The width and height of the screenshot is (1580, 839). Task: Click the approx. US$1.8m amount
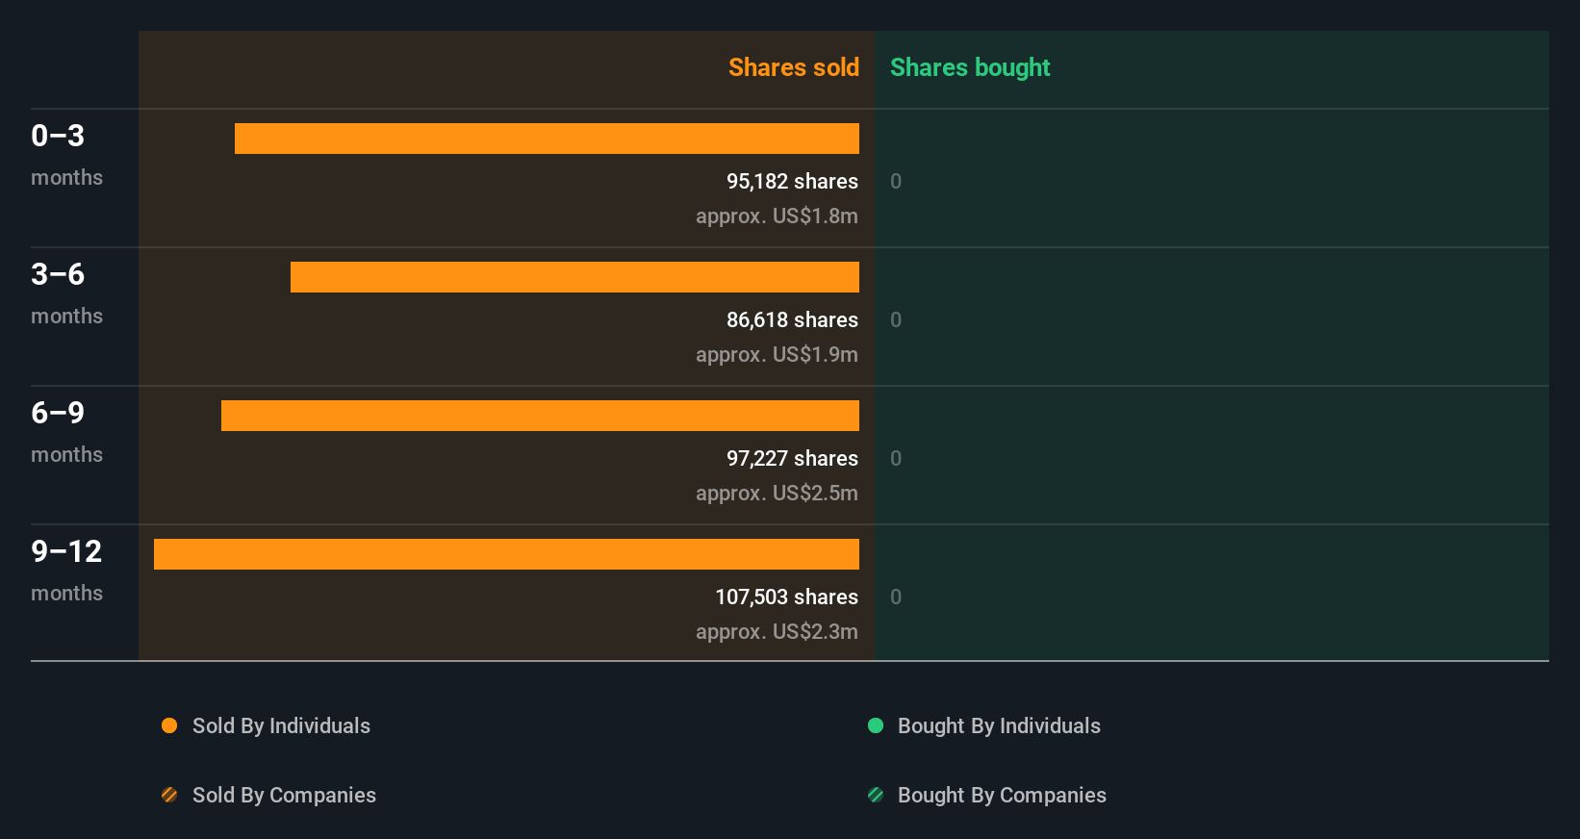click(x=777, y=216)
